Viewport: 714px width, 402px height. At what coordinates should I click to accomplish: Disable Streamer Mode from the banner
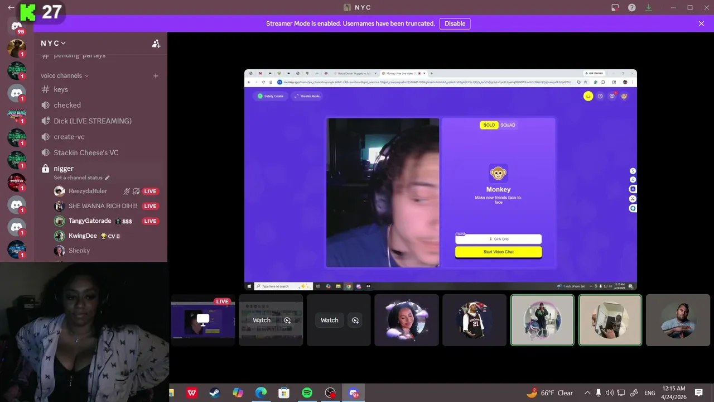pos(455,23)
